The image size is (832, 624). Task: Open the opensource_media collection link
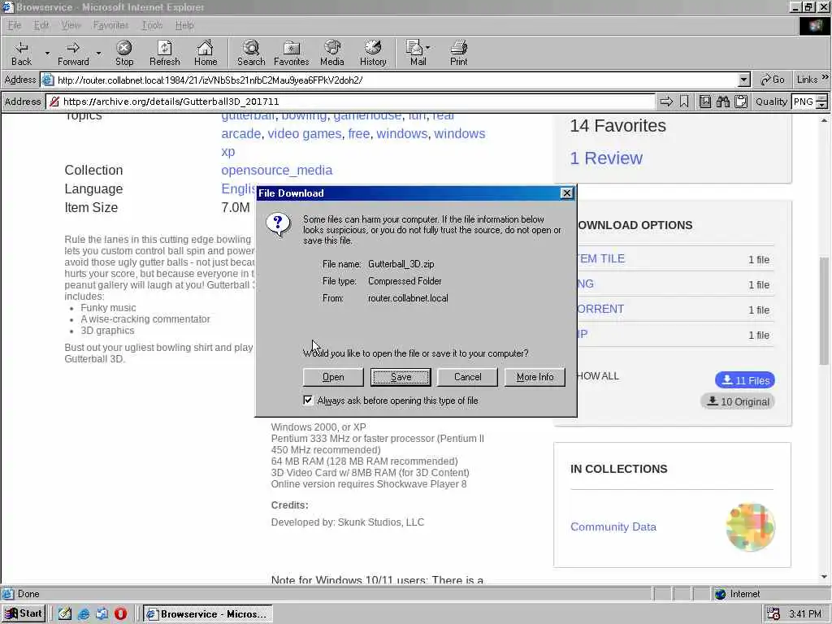pyautogui.click(x=276, y=170)
